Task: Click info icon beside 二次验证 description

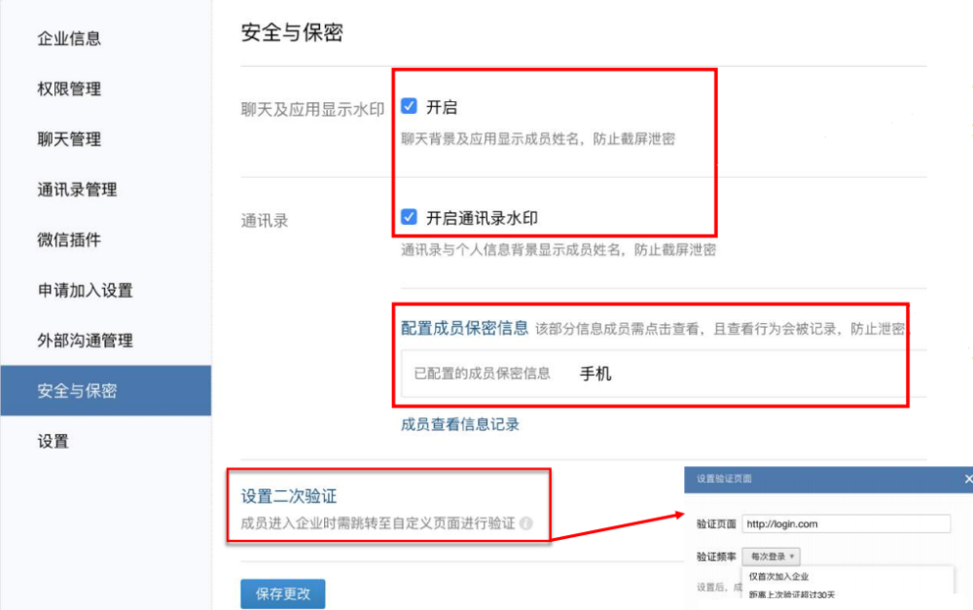Action: click(x=526, y=523)
